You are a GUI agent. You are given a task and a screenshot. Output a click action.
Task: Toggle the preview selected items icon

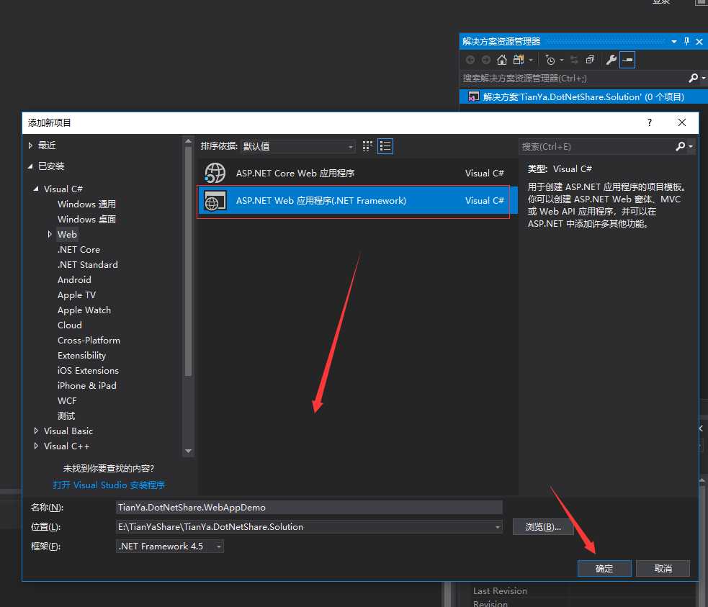pos(627,60)
